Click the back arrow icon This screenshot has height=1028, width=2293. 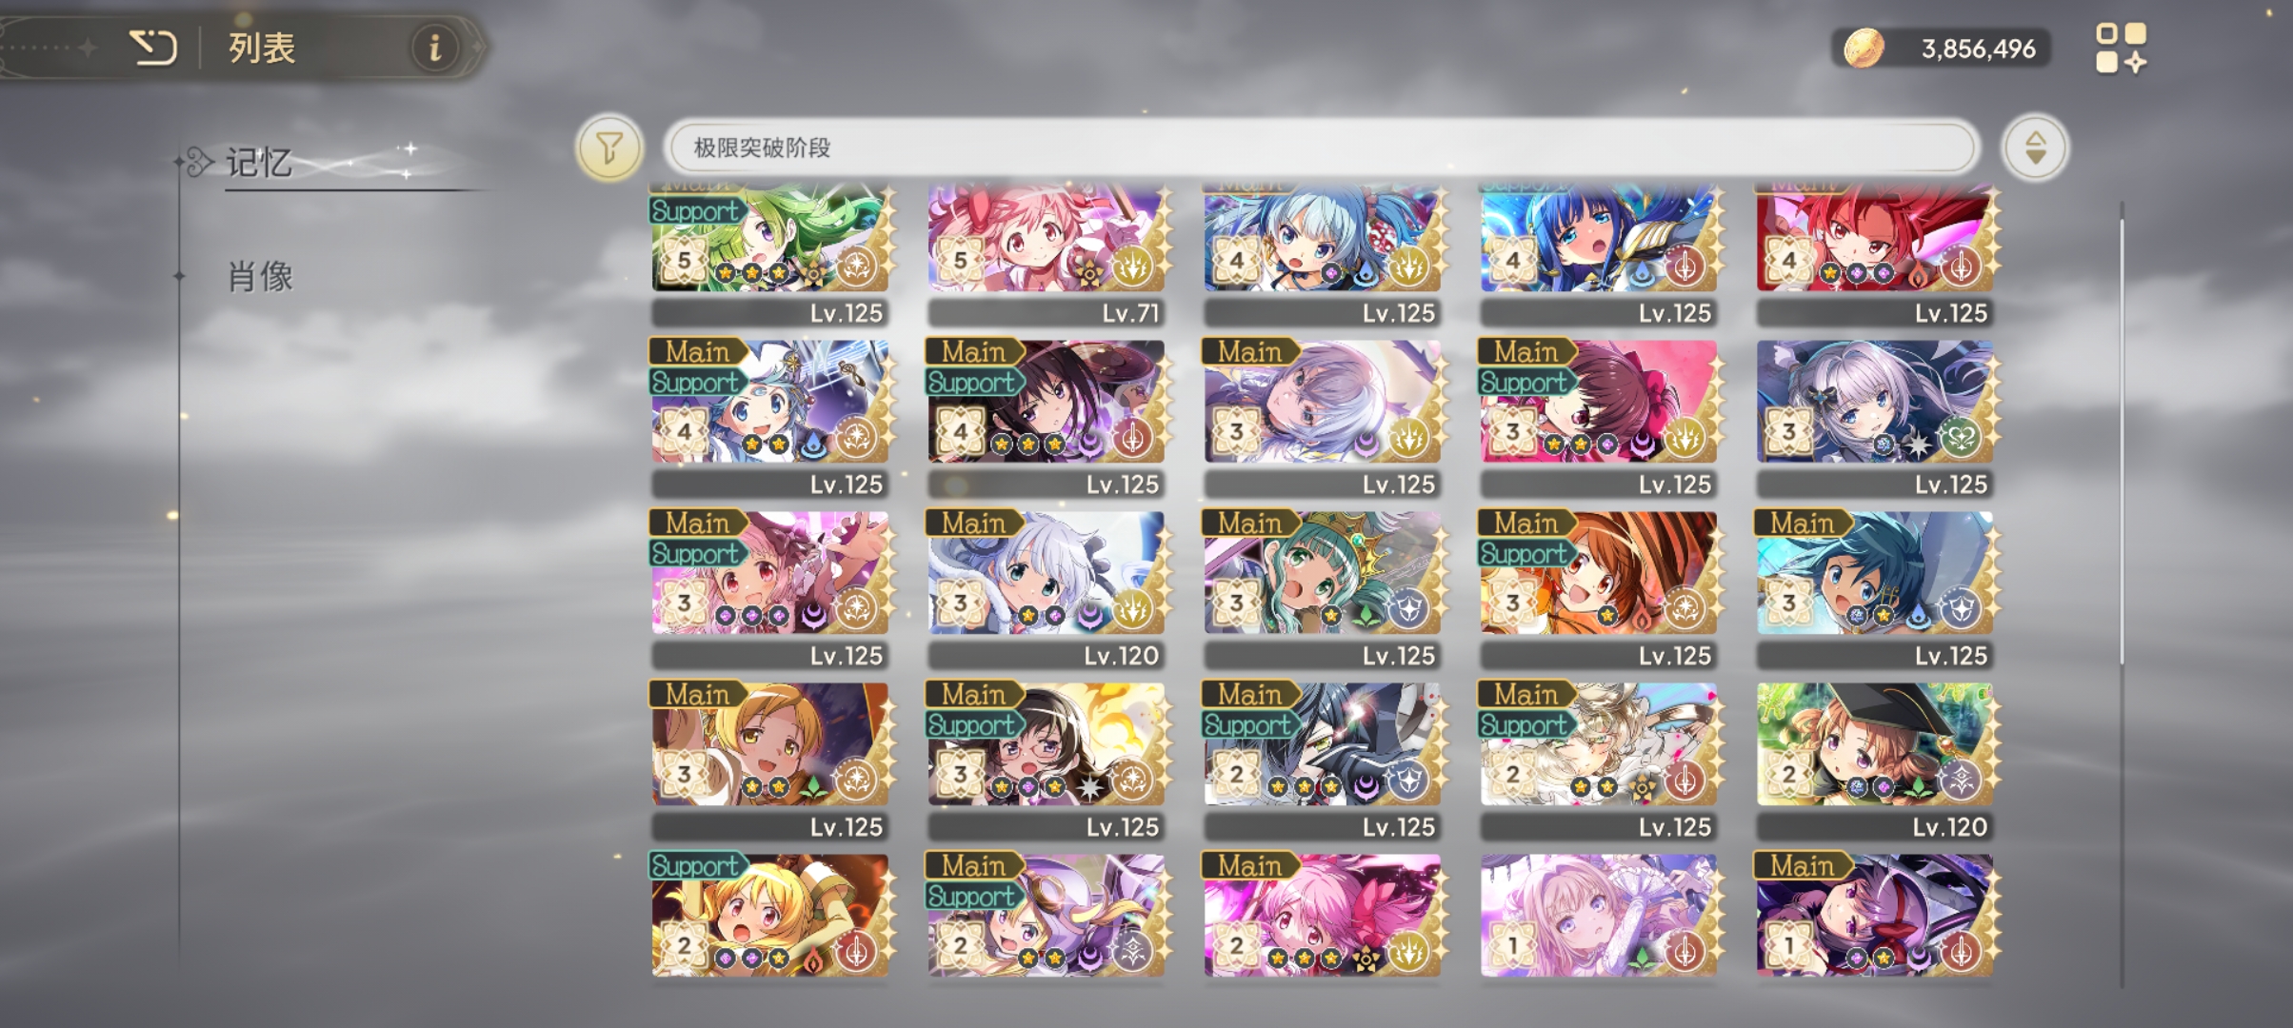pos(153,47)
